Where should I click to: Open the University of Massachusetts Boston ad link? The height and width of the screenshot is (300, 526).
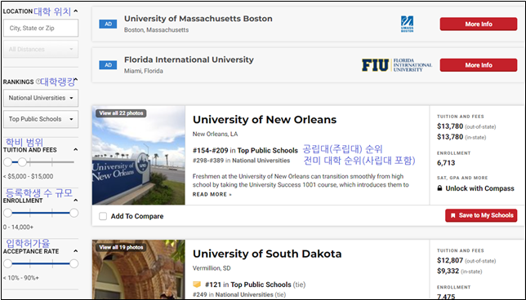coord(198,19)
